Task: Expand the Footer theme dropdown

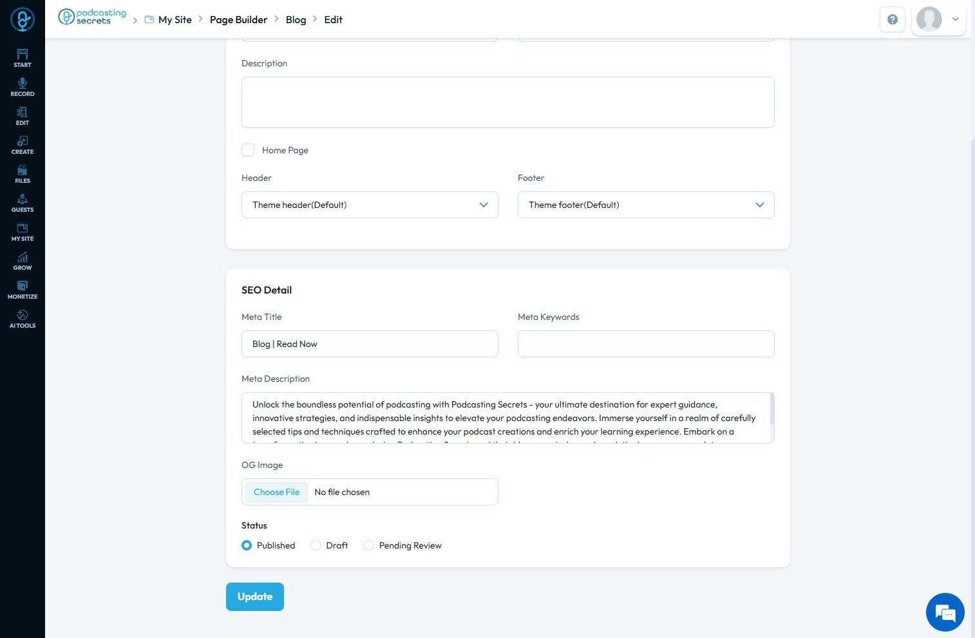Action: point(645,205)
